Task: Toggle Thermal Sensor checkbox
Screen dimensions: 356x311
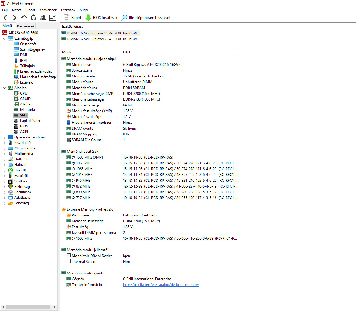Action: point(69,261)
